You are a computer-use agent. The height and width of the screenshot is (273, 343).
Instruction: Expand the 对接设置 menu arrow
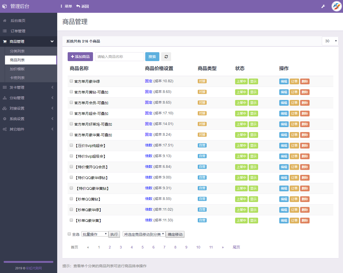(x=52, y=108)
